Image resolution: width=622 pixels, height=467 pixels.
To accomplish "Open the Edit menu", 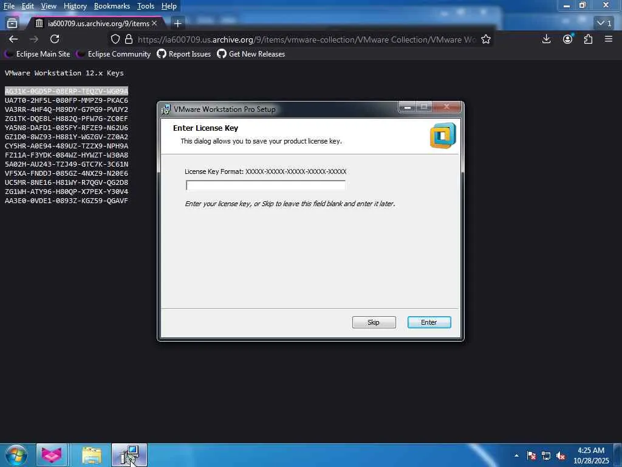I will click(27, 6).
